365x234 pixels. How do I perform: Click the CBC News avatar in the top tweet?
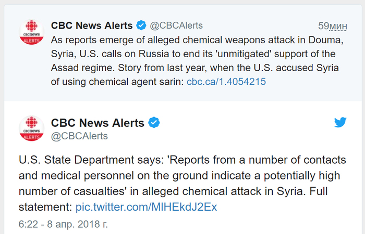[x=31, y=32]
